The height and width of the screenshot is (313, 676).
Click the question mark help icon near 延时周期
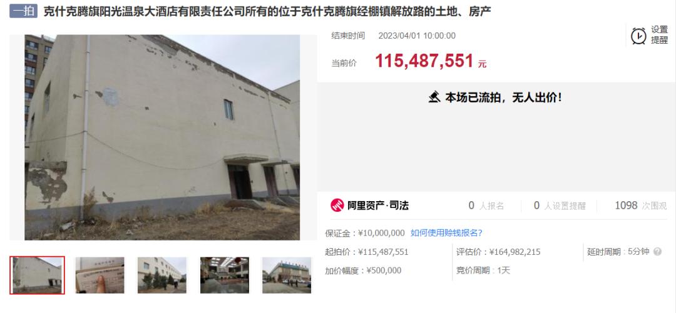pos(657,252)
